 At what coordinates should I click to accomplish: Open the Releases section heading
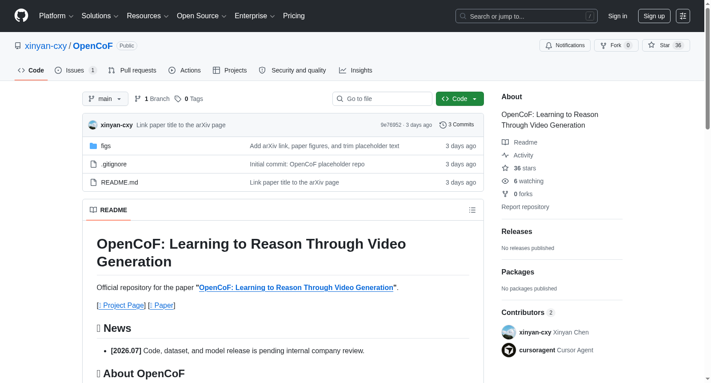pos(517,231)
